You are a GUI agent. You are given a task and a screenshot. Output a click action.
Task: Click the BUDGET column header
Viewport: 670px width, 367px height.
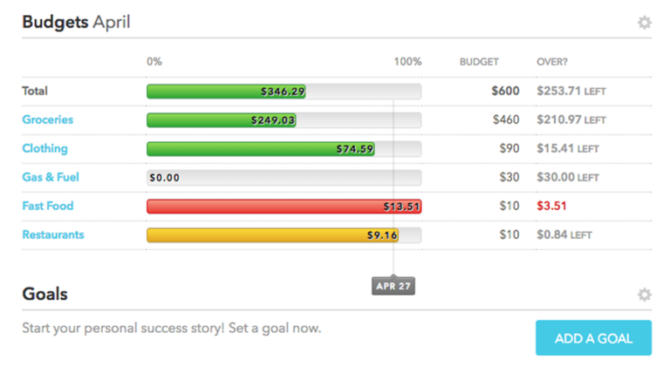[479, 62]
